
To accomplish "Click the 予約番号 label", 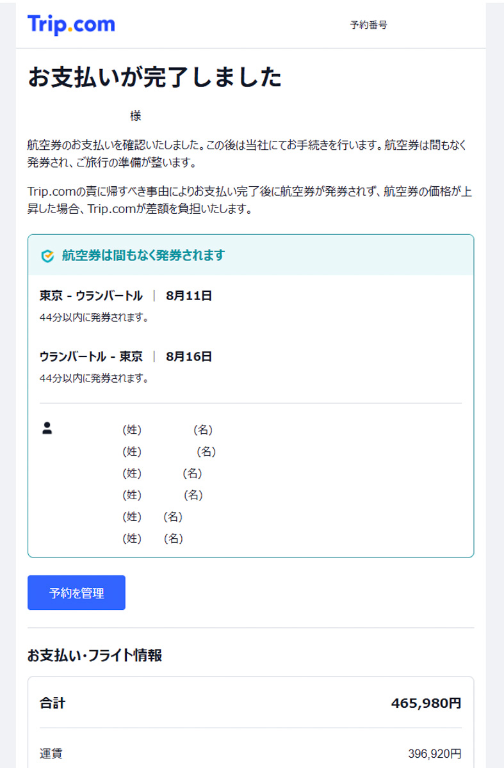I will (368, 25).
